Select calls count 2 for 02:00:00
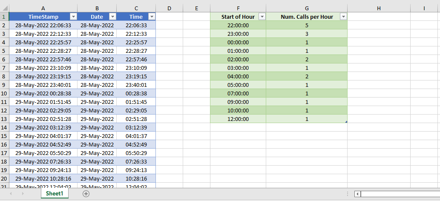Image resolution: width=440 pixels, height=201 pixels. pyautogui.click(x=307, y=60)
